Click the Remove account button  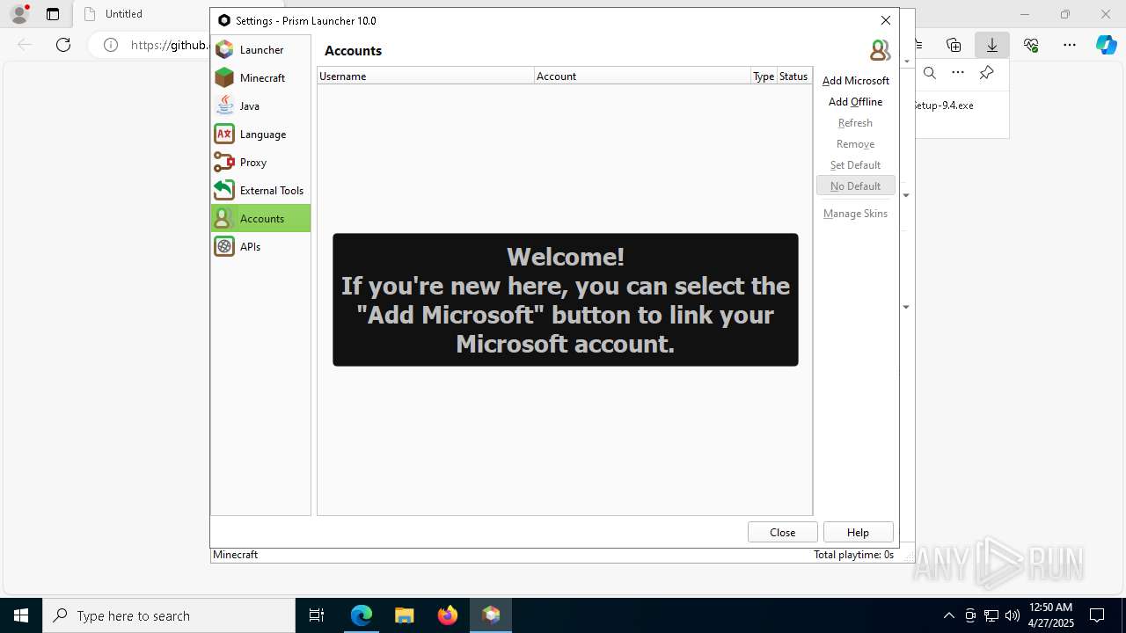tap(855, 144)
